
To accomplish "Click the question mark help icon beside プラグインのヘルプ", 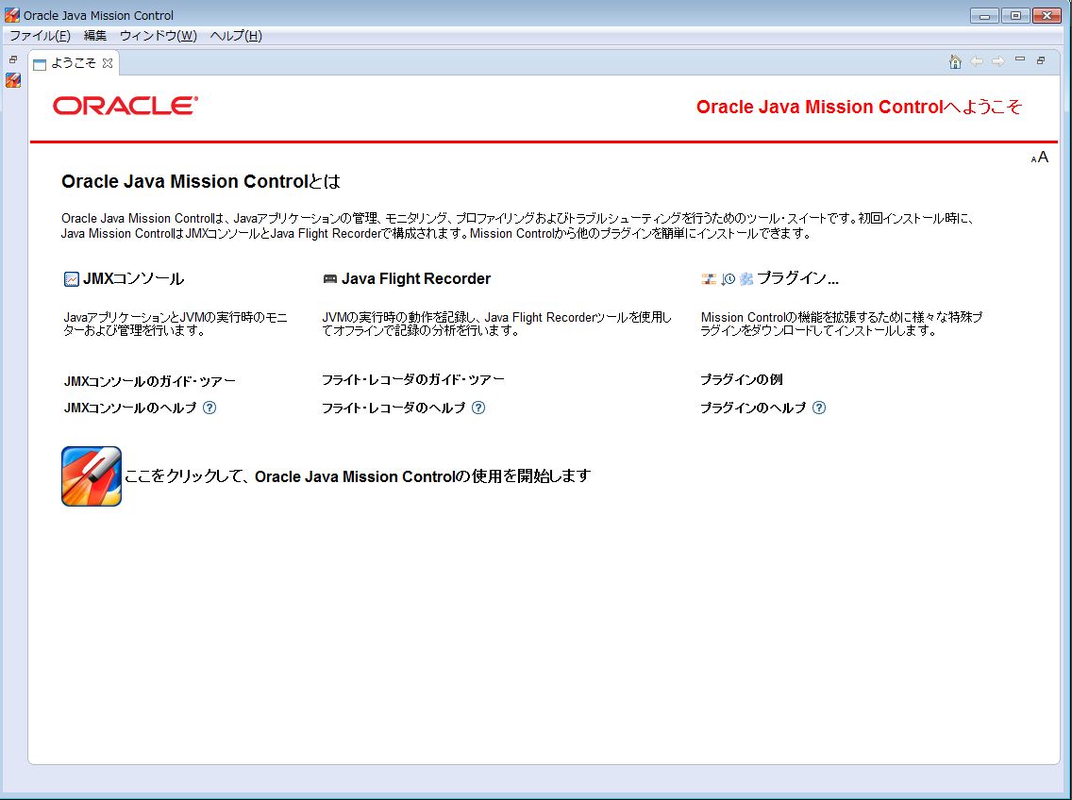I will (x=819, y=408).
